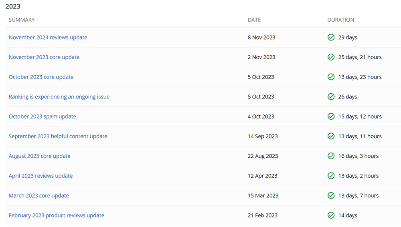Image resolution: width=401 pixels, height=227 pixels.
Task: Open February 2023 product reviews update
Action: tap(56, 215)
